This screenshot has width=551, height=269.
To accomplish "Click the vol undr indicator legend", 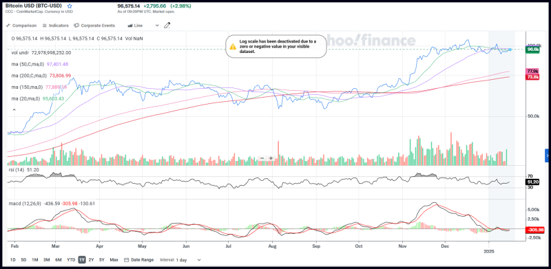I will coord(41,52).
